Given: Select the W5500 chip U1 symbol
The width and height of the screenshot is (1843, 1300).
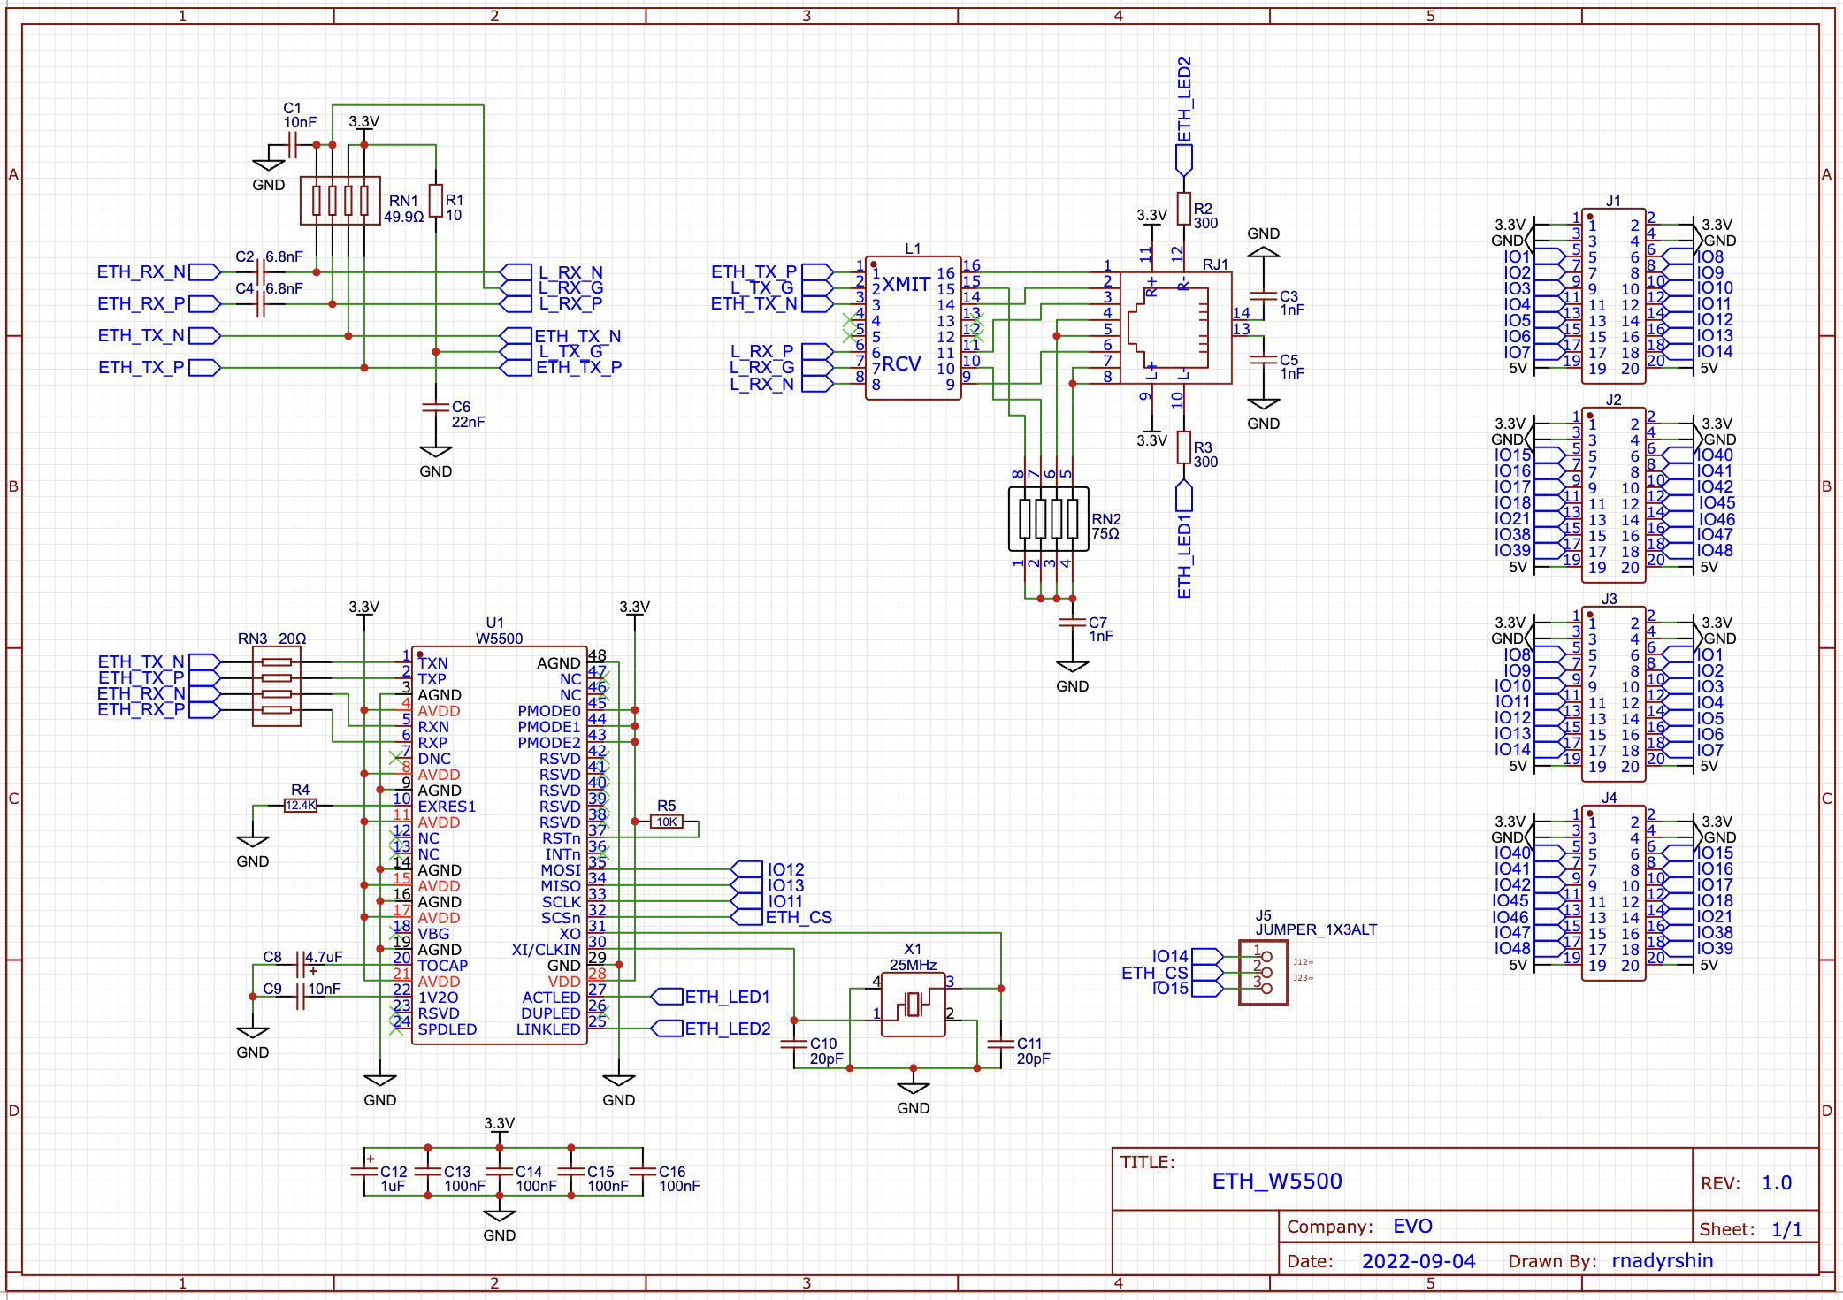Looking at the screenshot, I should 499,845.
